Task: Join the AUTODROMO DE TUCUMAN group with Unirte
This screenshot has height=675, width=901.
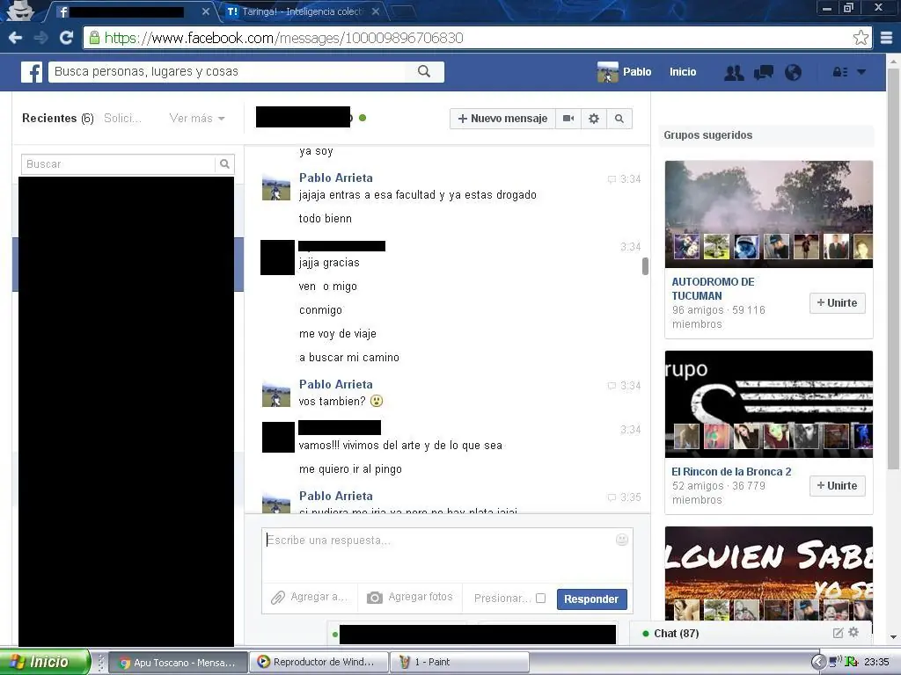Action: click(838, 303)
